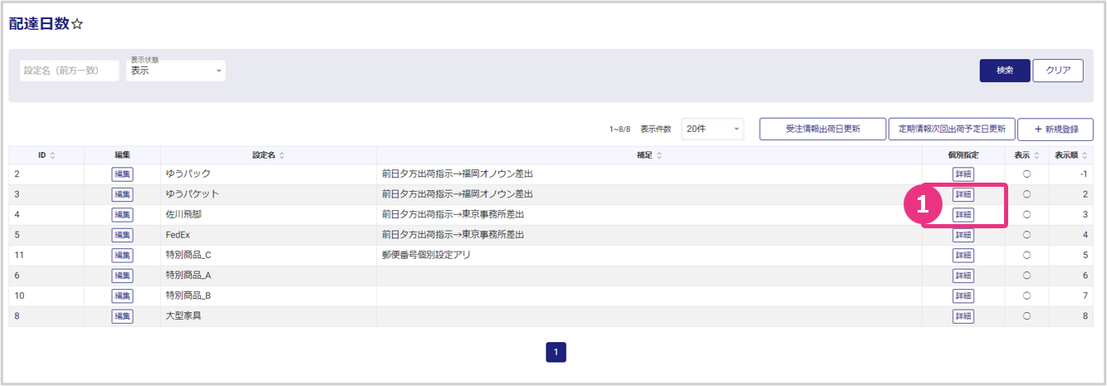1107x386 pixels.
Task: Click the star icon beside 配達日数 title
Action: click(x=77, y=24)
